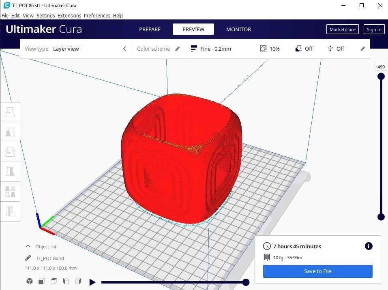
Task: Open the Edit menu
Action: pyautogui.click(x=15, y=15)
